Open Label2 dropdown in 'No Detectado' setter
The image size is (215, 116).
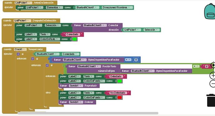74,93
